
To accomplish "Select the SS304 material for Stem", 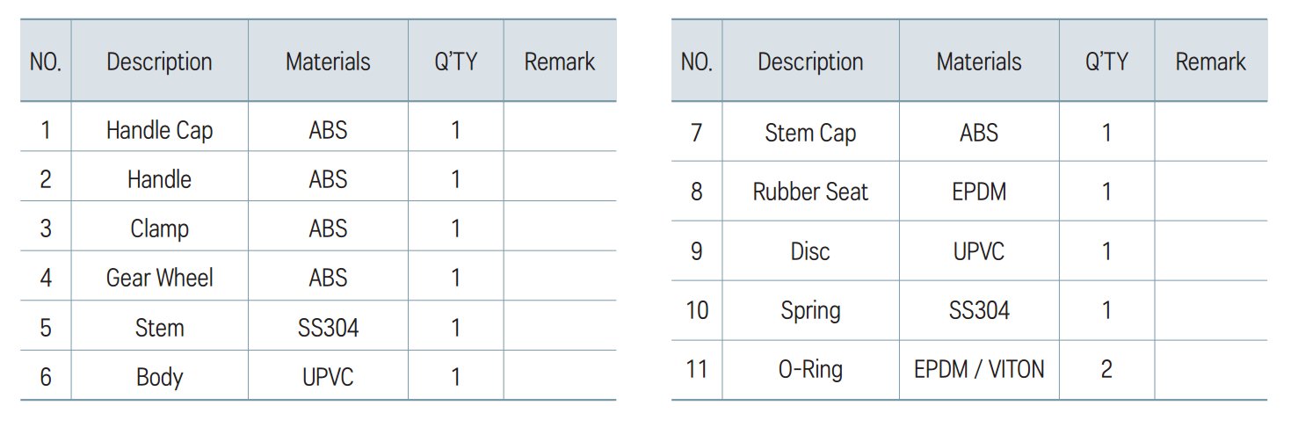I will [x=328, y=328].
